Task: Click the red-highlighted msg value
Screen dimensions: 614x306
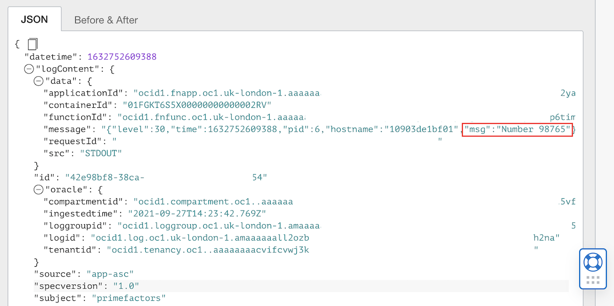Action: point(517,129)
